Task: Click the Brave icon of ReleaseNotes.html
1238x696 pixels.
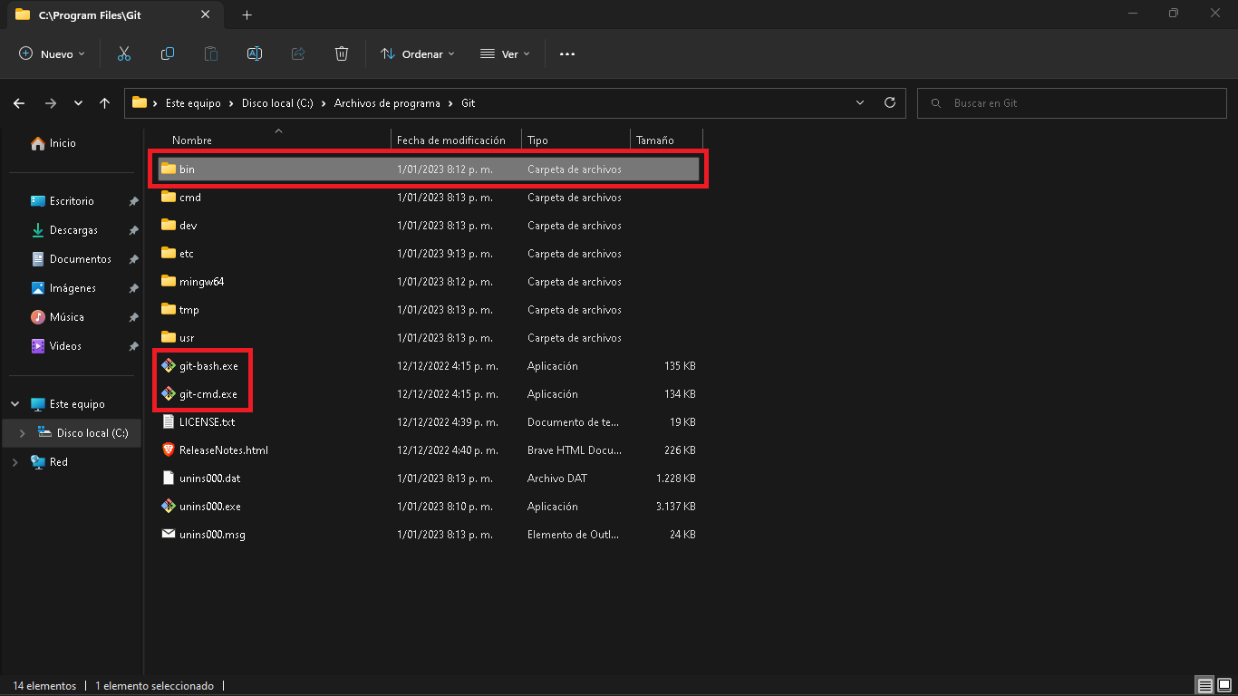Action: (x=168, y=450)
